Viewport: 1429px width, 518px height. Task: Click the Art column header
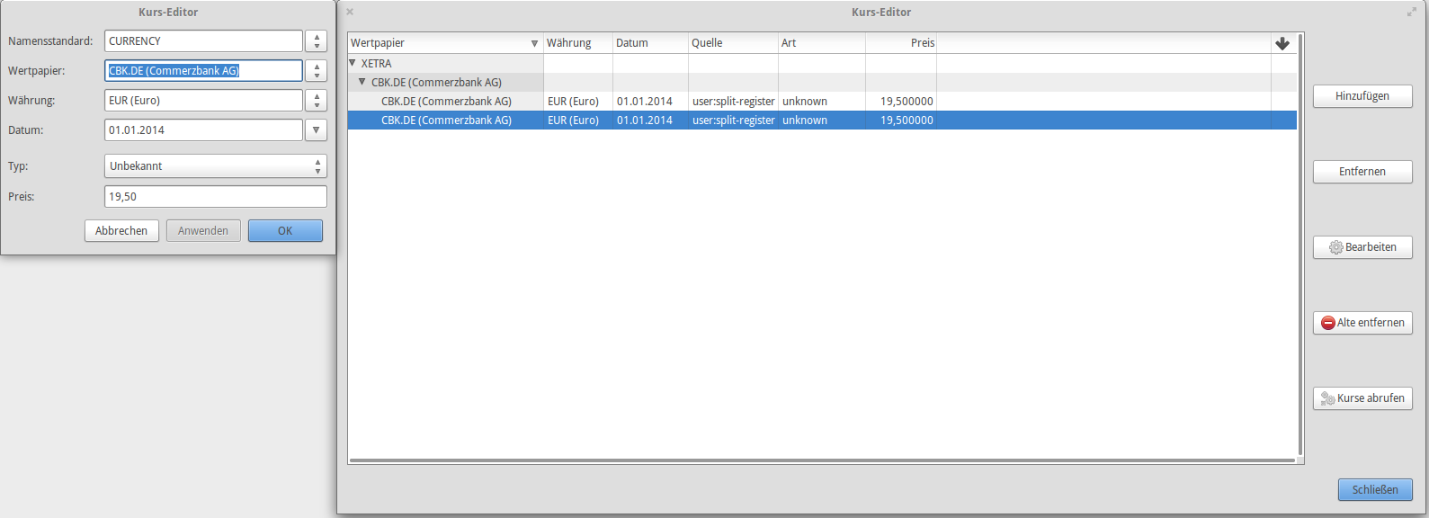821,43
